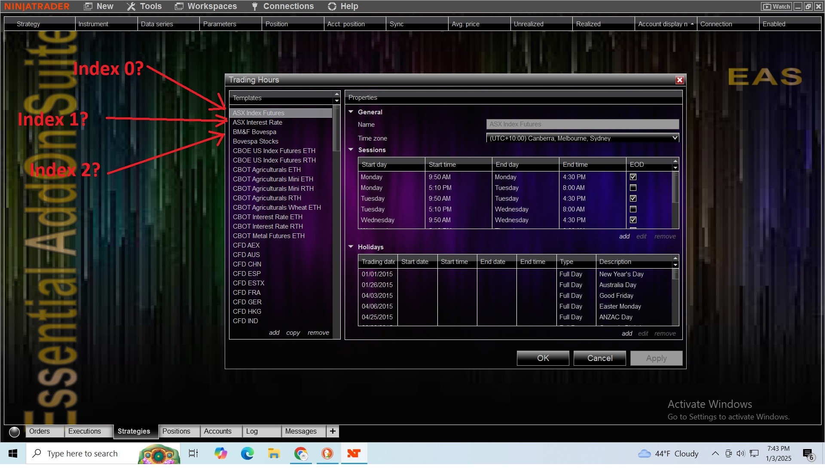Screen dimensions: 825x471
Task: Click the Windows Task View icon
Action: [193, 453]
